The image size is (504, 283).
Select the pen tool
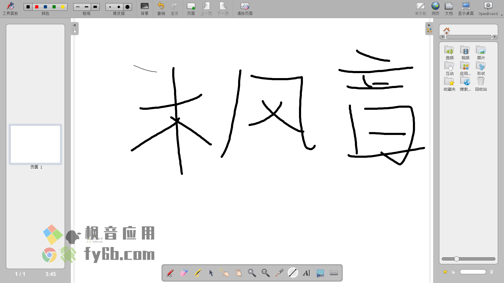(170, 273)
